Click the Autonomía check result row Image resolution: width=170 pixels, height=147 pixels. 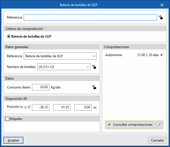click(134, 55)
